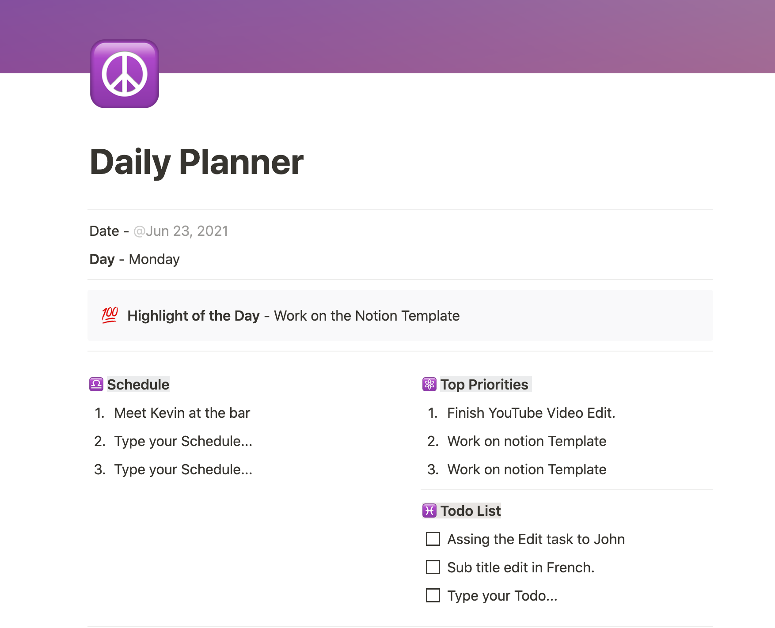Check the Sub title edit in French checkbox
Image resolution: width=775 pixels, height=628 pixels.
432,567
